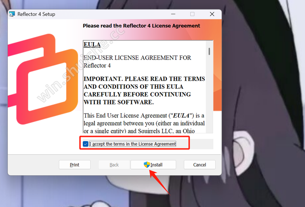Close the setup window with the X

pyautogui.click(x=212, y=14)
